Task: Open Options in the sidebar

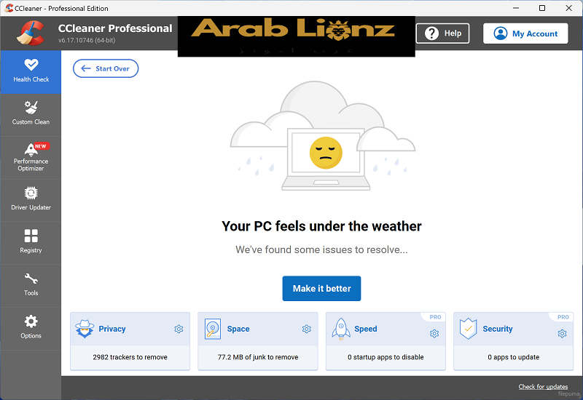Action: pos(31,329)
